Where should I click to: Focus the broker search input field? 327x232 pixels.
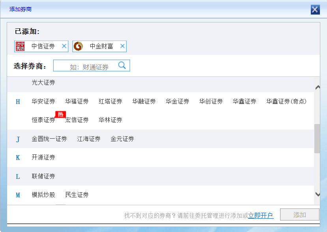92,66
